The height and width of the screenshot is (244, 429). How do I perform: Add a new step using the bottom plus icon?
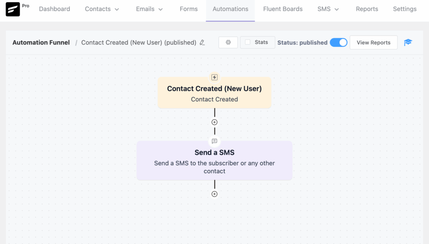pyautogui.click(x=214, y=194)
